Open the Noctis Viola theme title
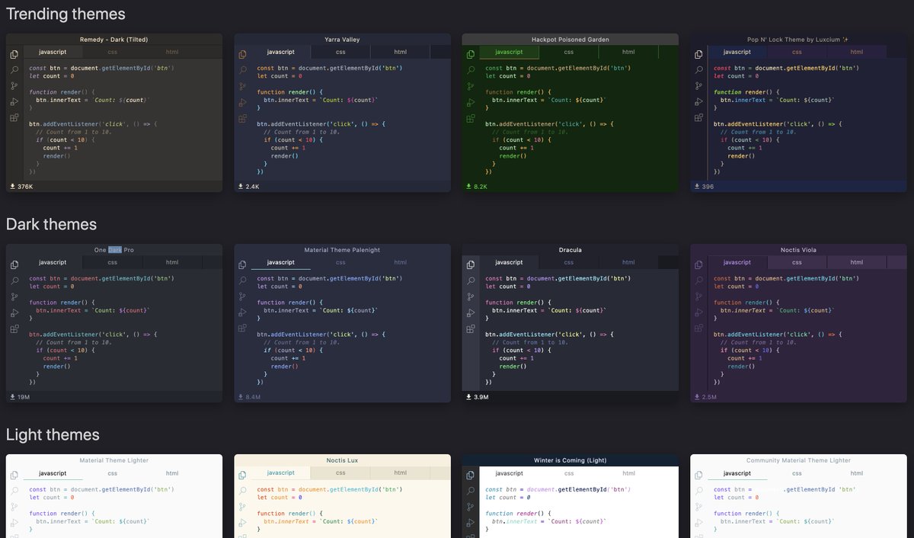The height and width of the screenshot is (538, 914). (x=798, y=249)
